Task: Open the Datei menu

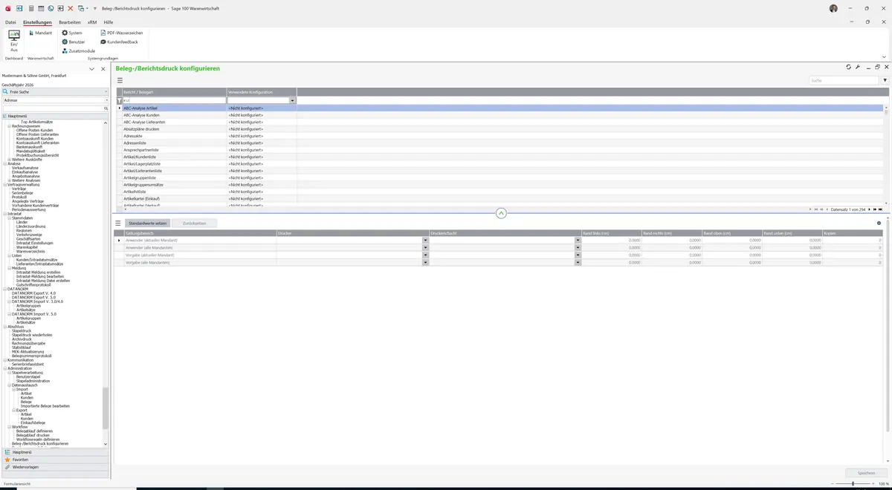Action: pos(10,22)
